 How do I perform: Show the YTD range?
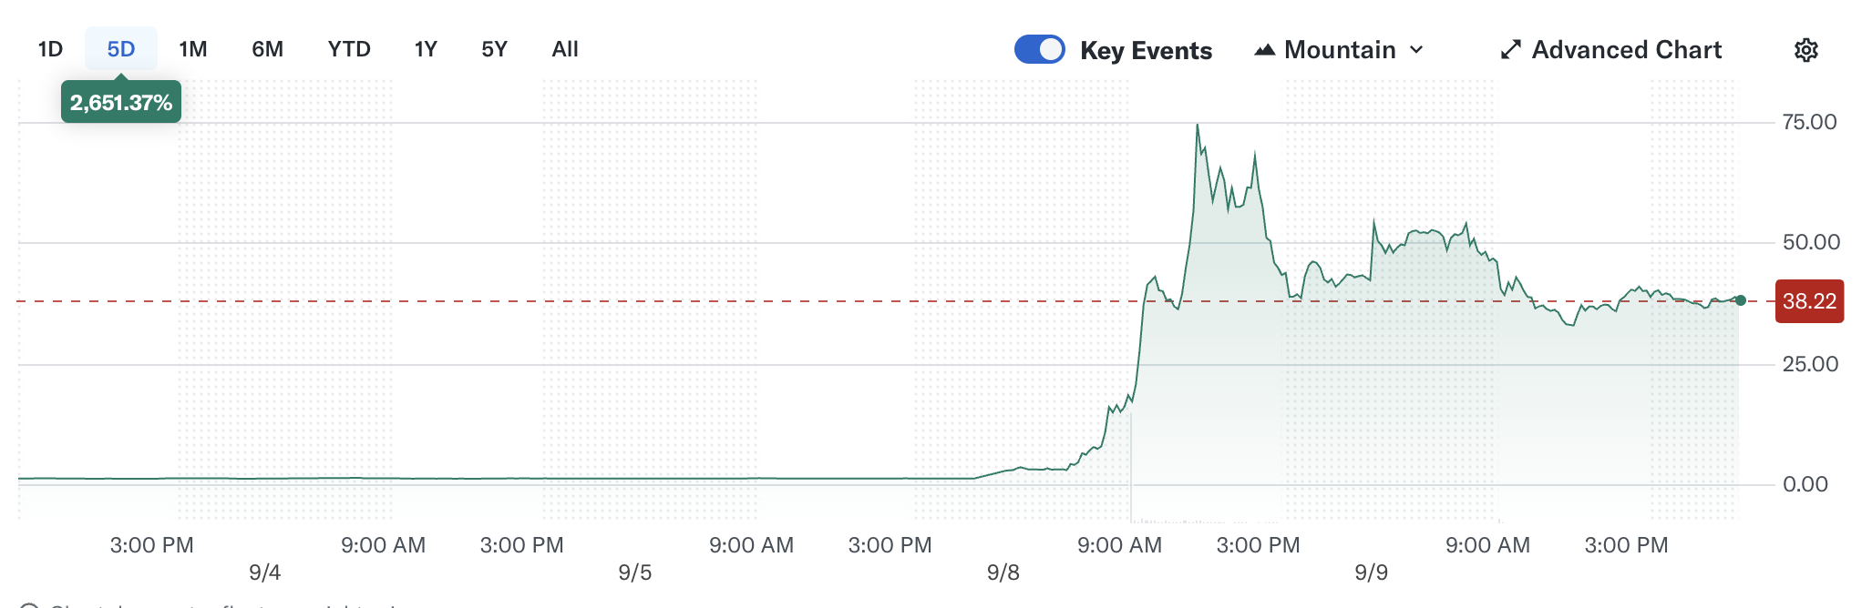(x=349, y=49)
